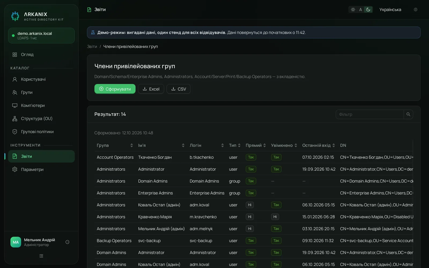
Task: Click the logout icon beside Мельник Андрій
Action: point(68,242)
